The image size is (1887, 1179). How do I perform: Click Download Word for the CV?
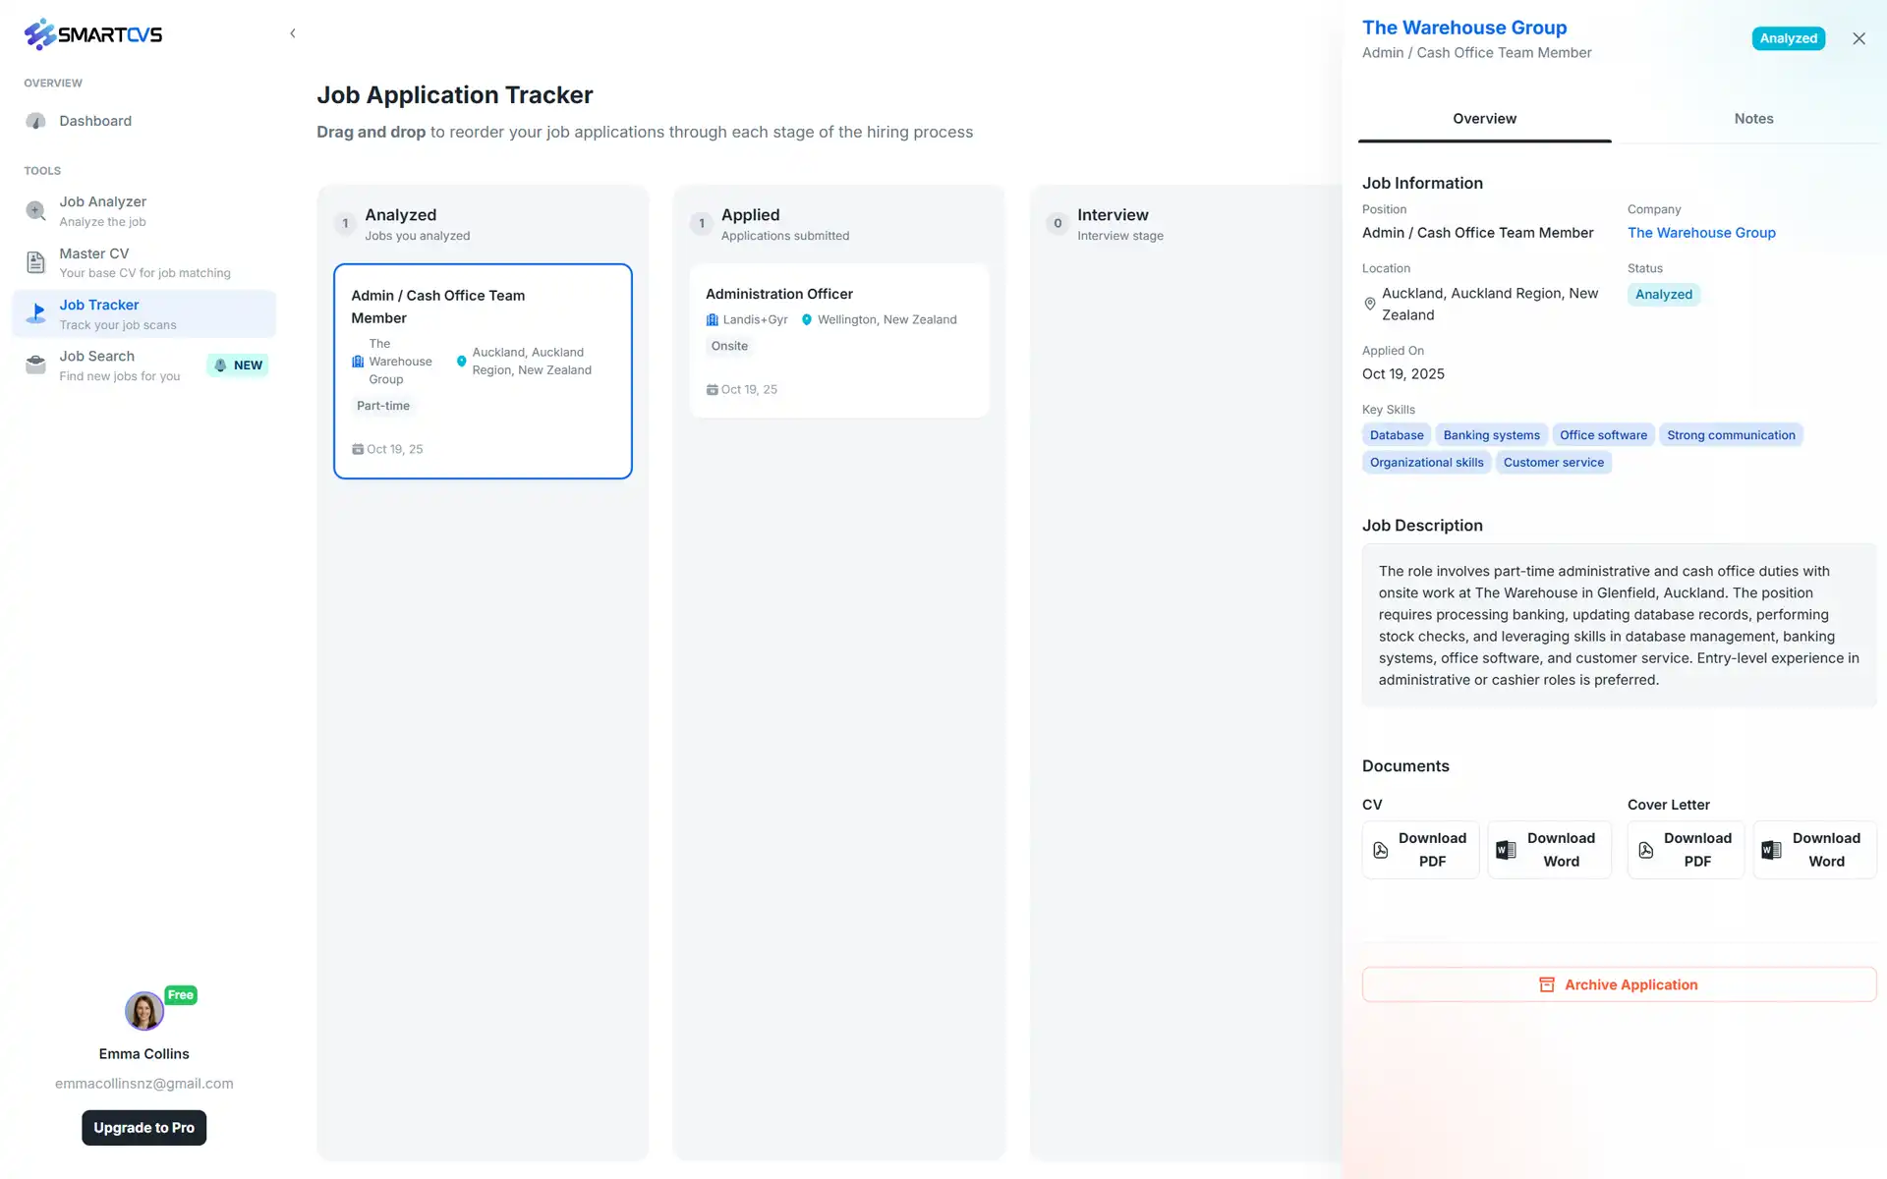1549,849
